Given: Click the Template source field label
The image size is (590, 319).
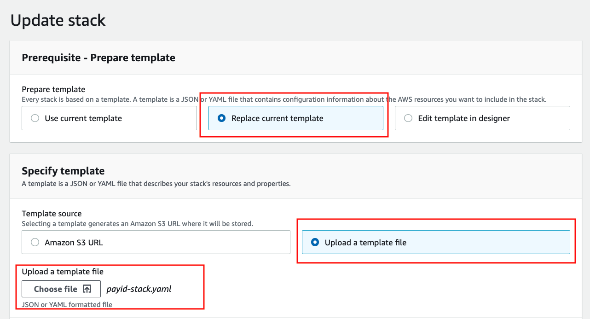Looking at the screenshot, I should (x=52, y=214).
